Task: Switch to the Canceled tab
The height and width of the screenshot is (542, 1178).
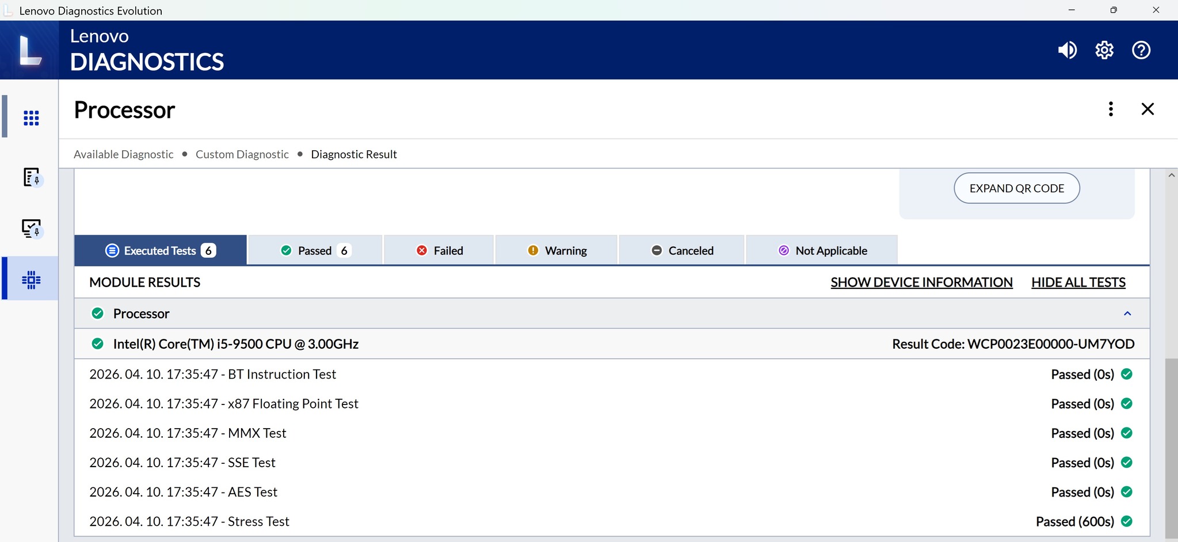Action: pos(682,250)
